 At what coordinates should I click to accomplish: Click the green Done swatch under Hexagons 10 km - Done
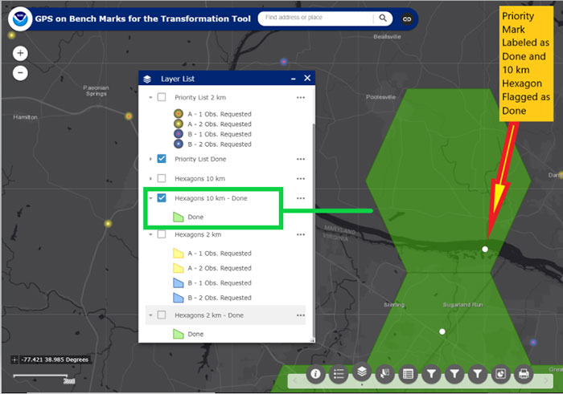click(x=179, y=217)
